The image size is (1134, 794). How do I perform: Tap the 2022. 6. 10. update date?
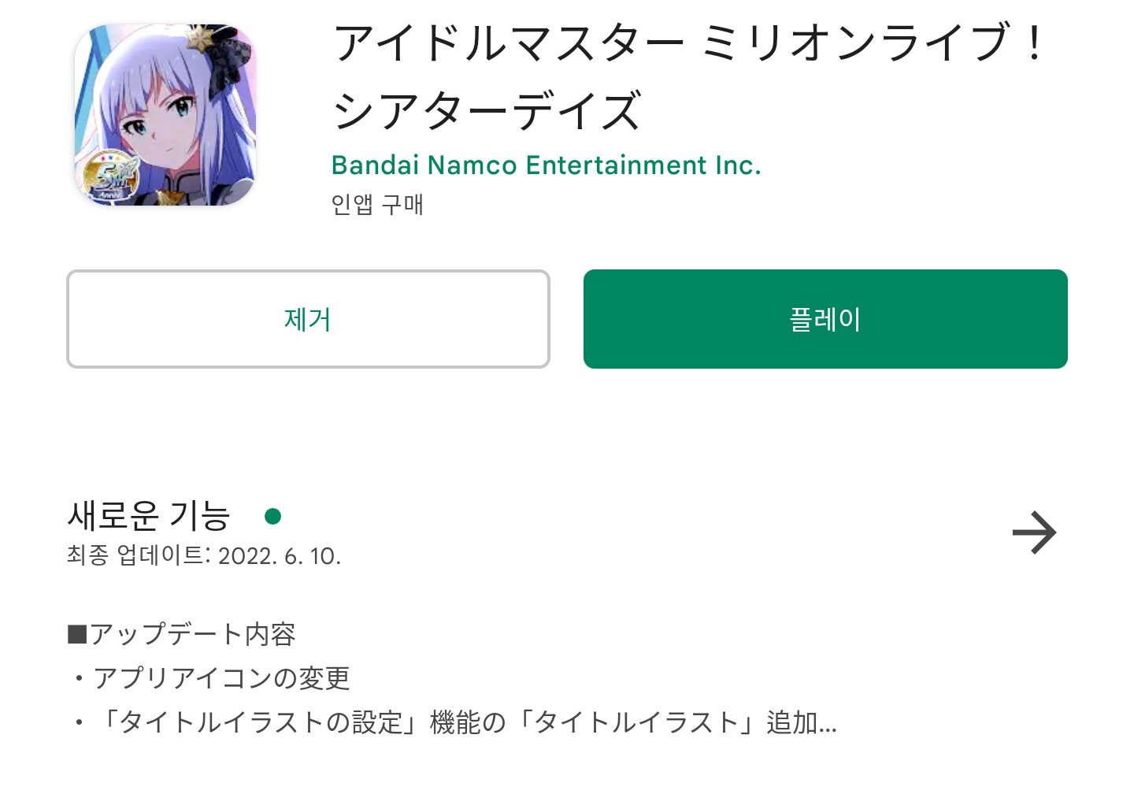pos(280,556)
